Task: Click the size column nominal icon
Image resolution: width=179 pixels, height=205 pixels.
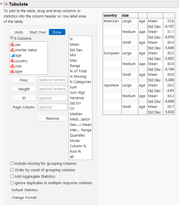Action: click(13, 66)
